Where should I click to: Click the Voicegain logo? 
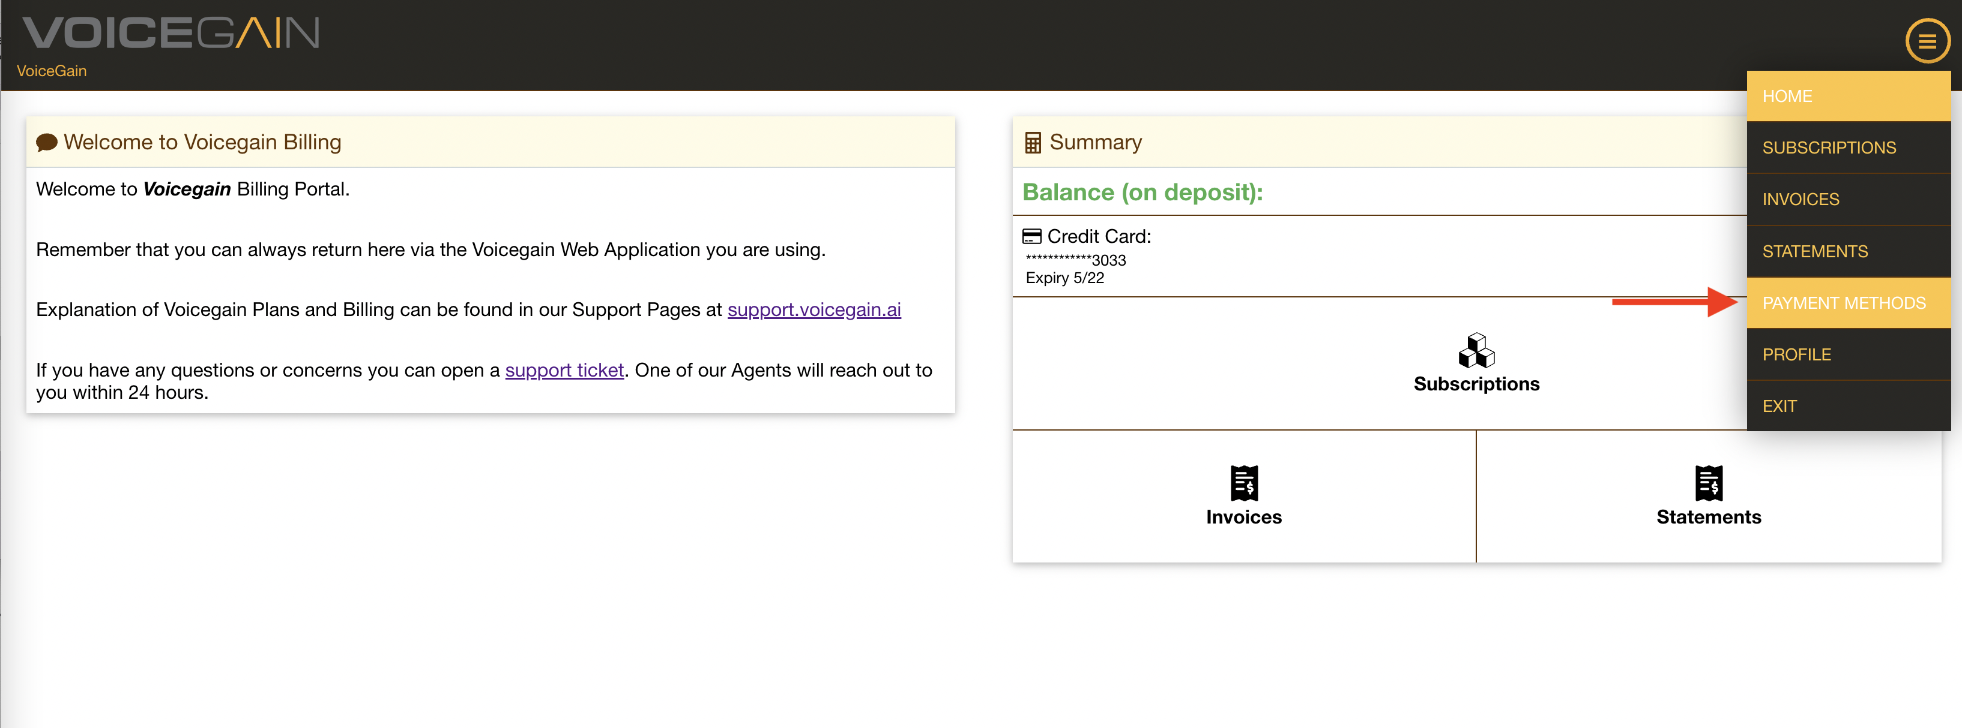pos(171,33)
